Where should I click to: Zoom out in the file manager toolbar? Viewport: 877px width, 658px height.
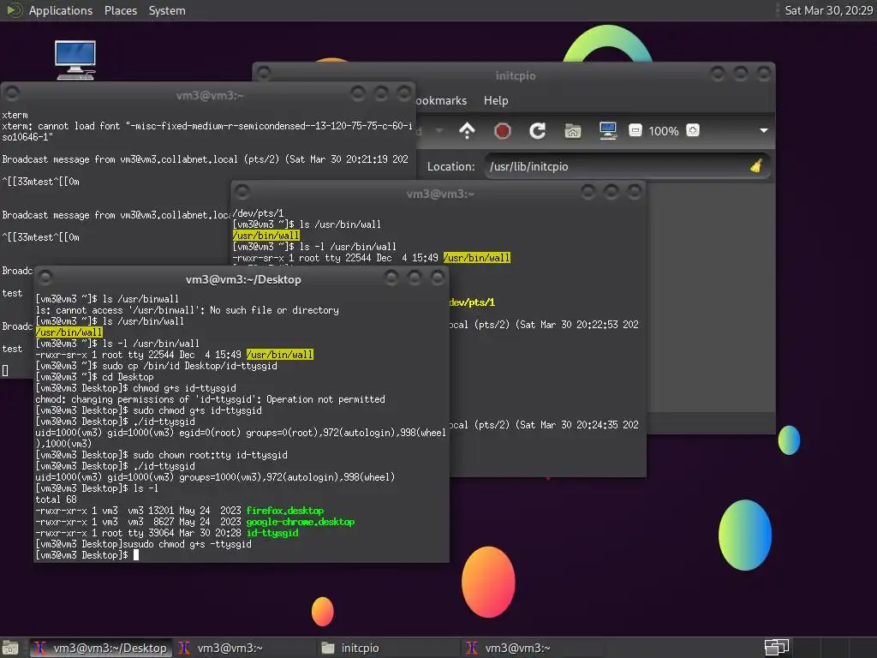tap(635, 131)
